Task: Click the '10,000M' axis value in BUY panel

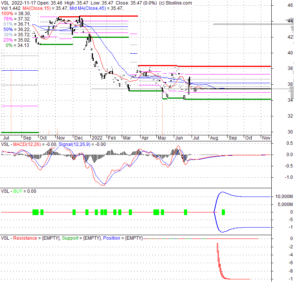Action: tap(284, 197)
